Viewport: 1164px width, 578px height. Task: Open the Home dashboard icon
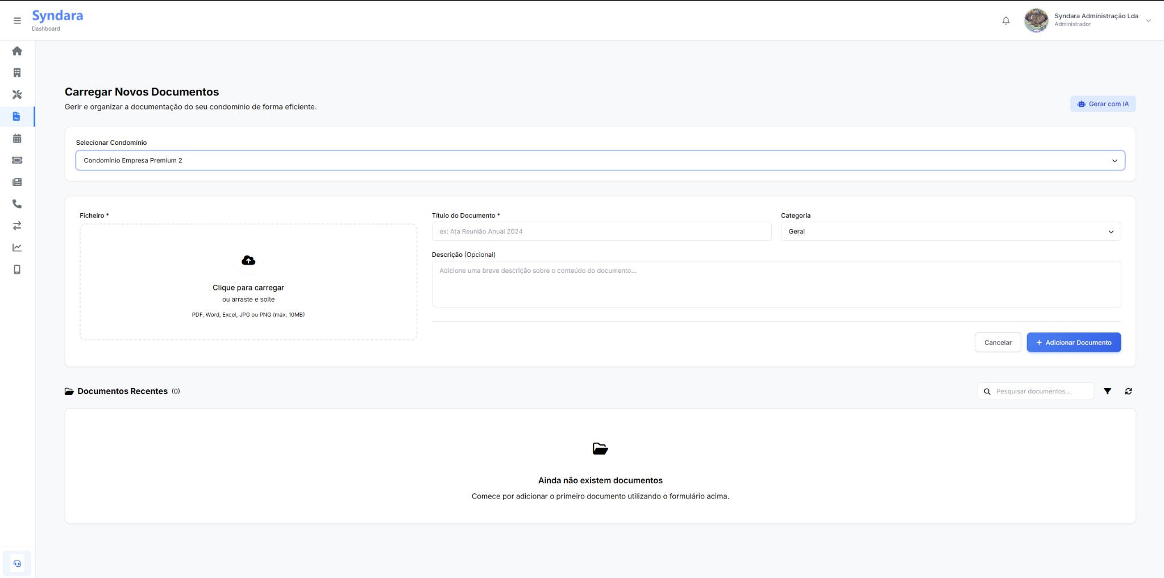pyautogui.click(x=17, y=51)
